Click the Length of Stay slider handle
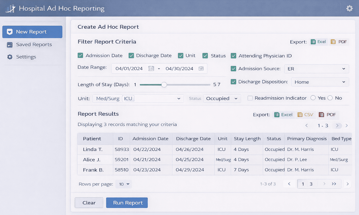The height and width of the screenshot is (215, 359). (164, 85)
